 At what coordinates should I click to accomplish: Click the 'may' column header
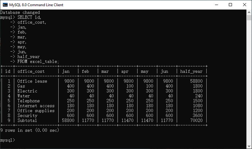[x=144, y=72]
